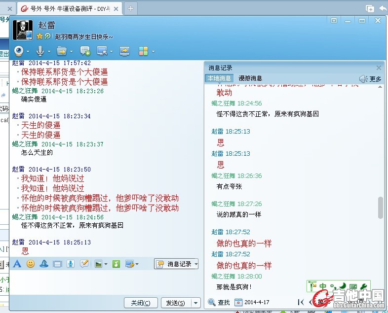Start a video call with webcam icon

pos(19,51)
